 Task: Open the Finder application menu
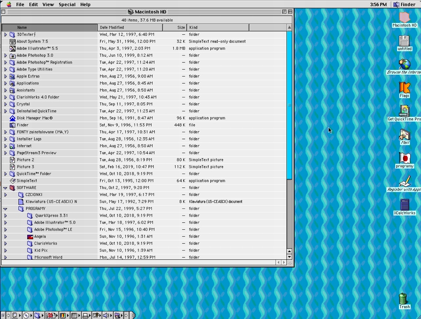(x=405, y=5)
